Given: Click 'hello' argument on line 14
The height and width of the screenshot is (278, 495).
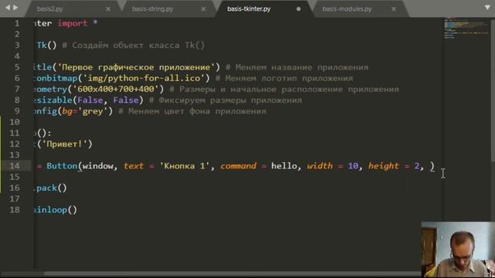Looking at the screenshot, I should (284, 166).
